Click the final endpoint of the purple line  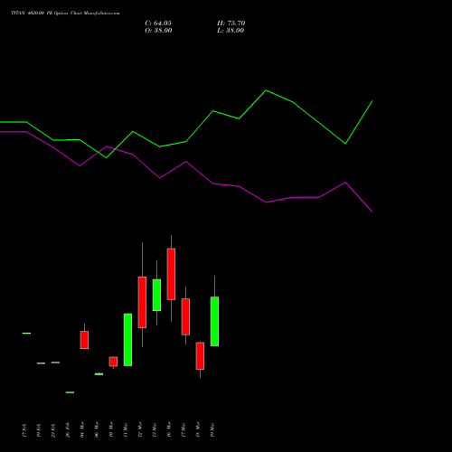372,212
